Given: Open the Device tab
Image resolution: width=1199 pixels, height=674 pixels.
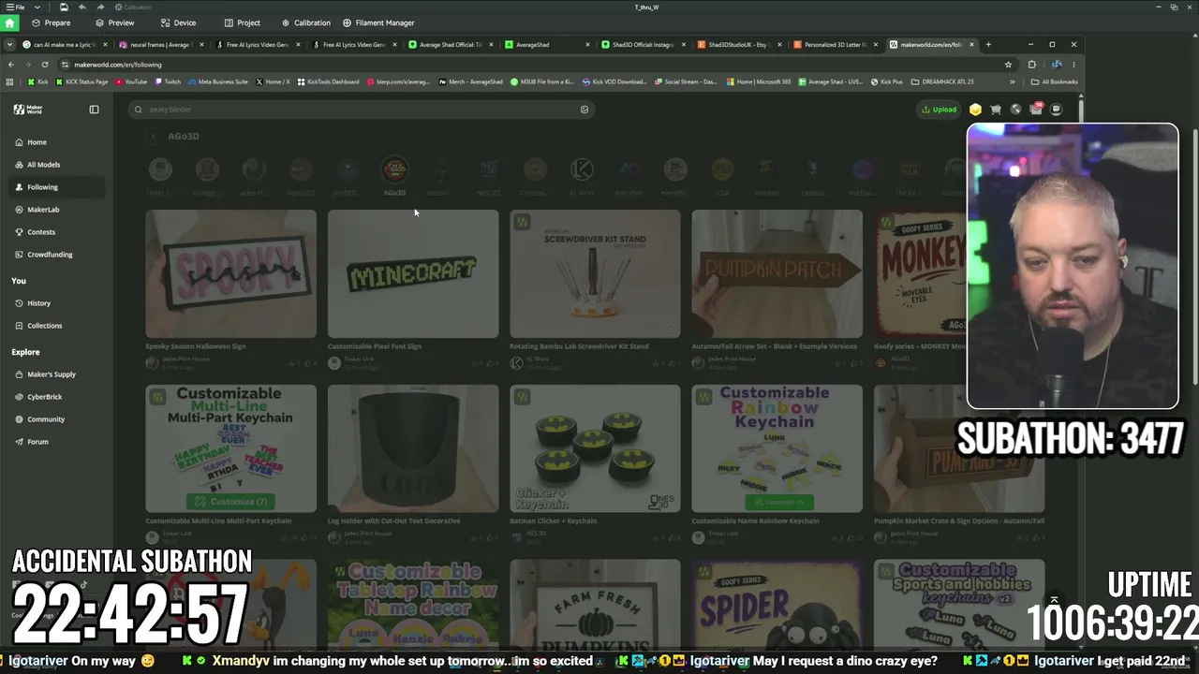Looking at the screenshot, I should pos(178,22).
